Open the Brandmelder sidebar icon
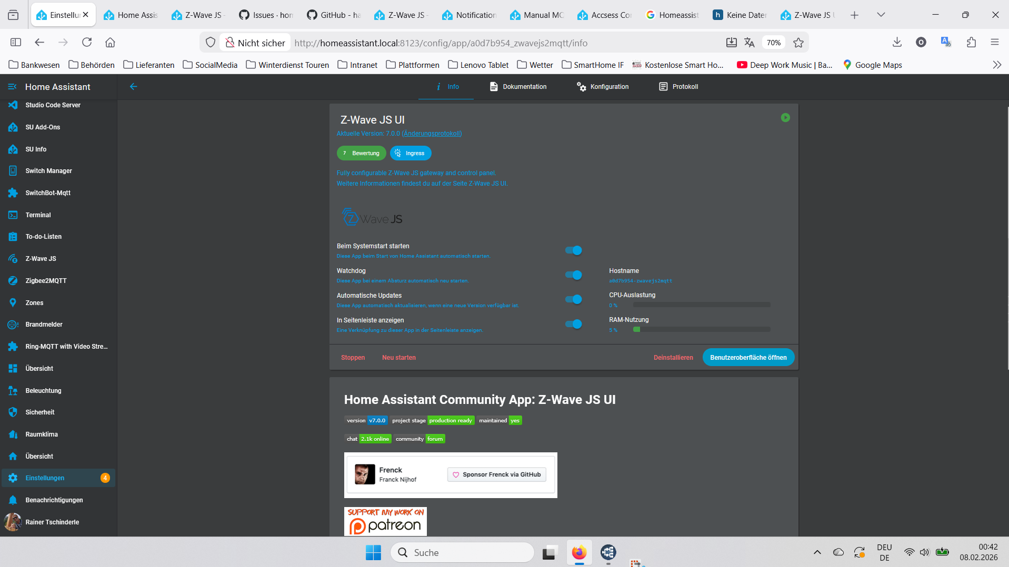Image resolution: width=1009 pixels, height=567 pixels. click(13, 325)
